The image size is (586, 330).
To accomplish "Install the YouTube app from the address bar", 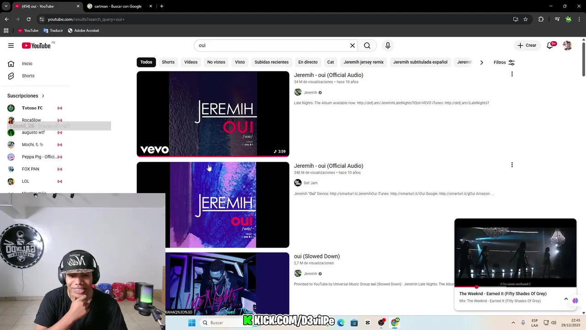I will pyautogui.click(x=515, y=19).
